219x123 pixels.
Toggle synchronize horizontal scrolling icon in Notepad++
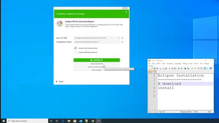(201, 68)
